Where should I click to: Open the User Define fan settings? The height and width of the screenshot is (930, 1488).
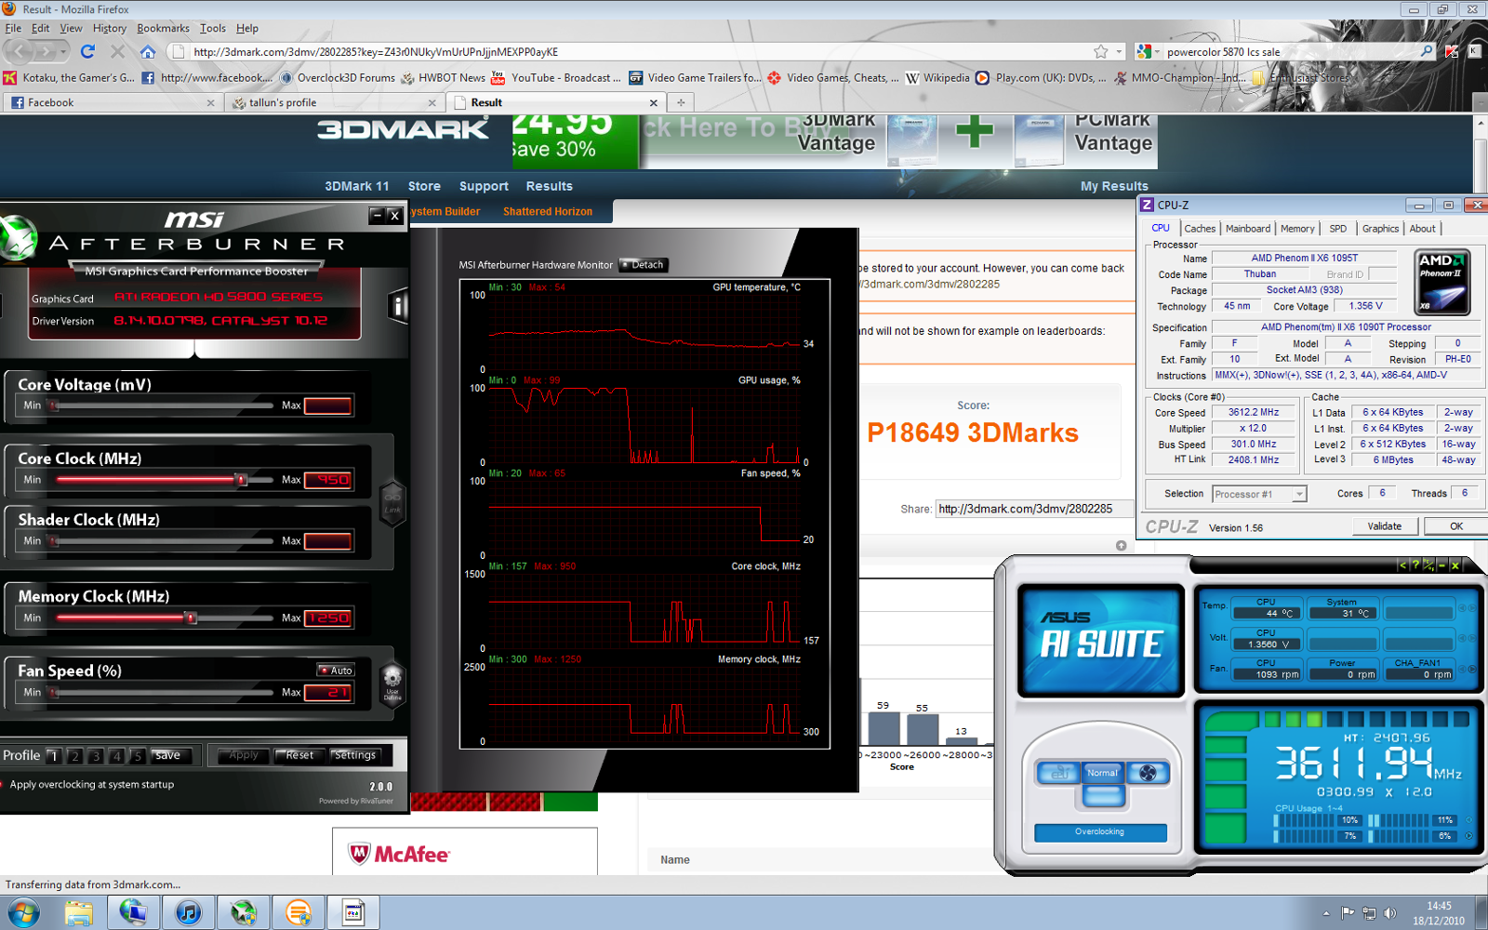[392, 684]
